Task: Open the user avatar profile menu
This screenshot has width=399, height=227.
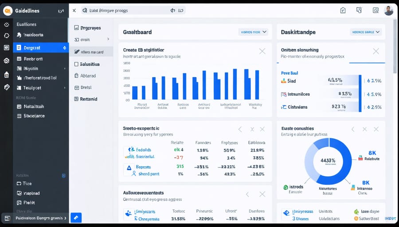Action: pyautogui.click(x=388, y=10)
